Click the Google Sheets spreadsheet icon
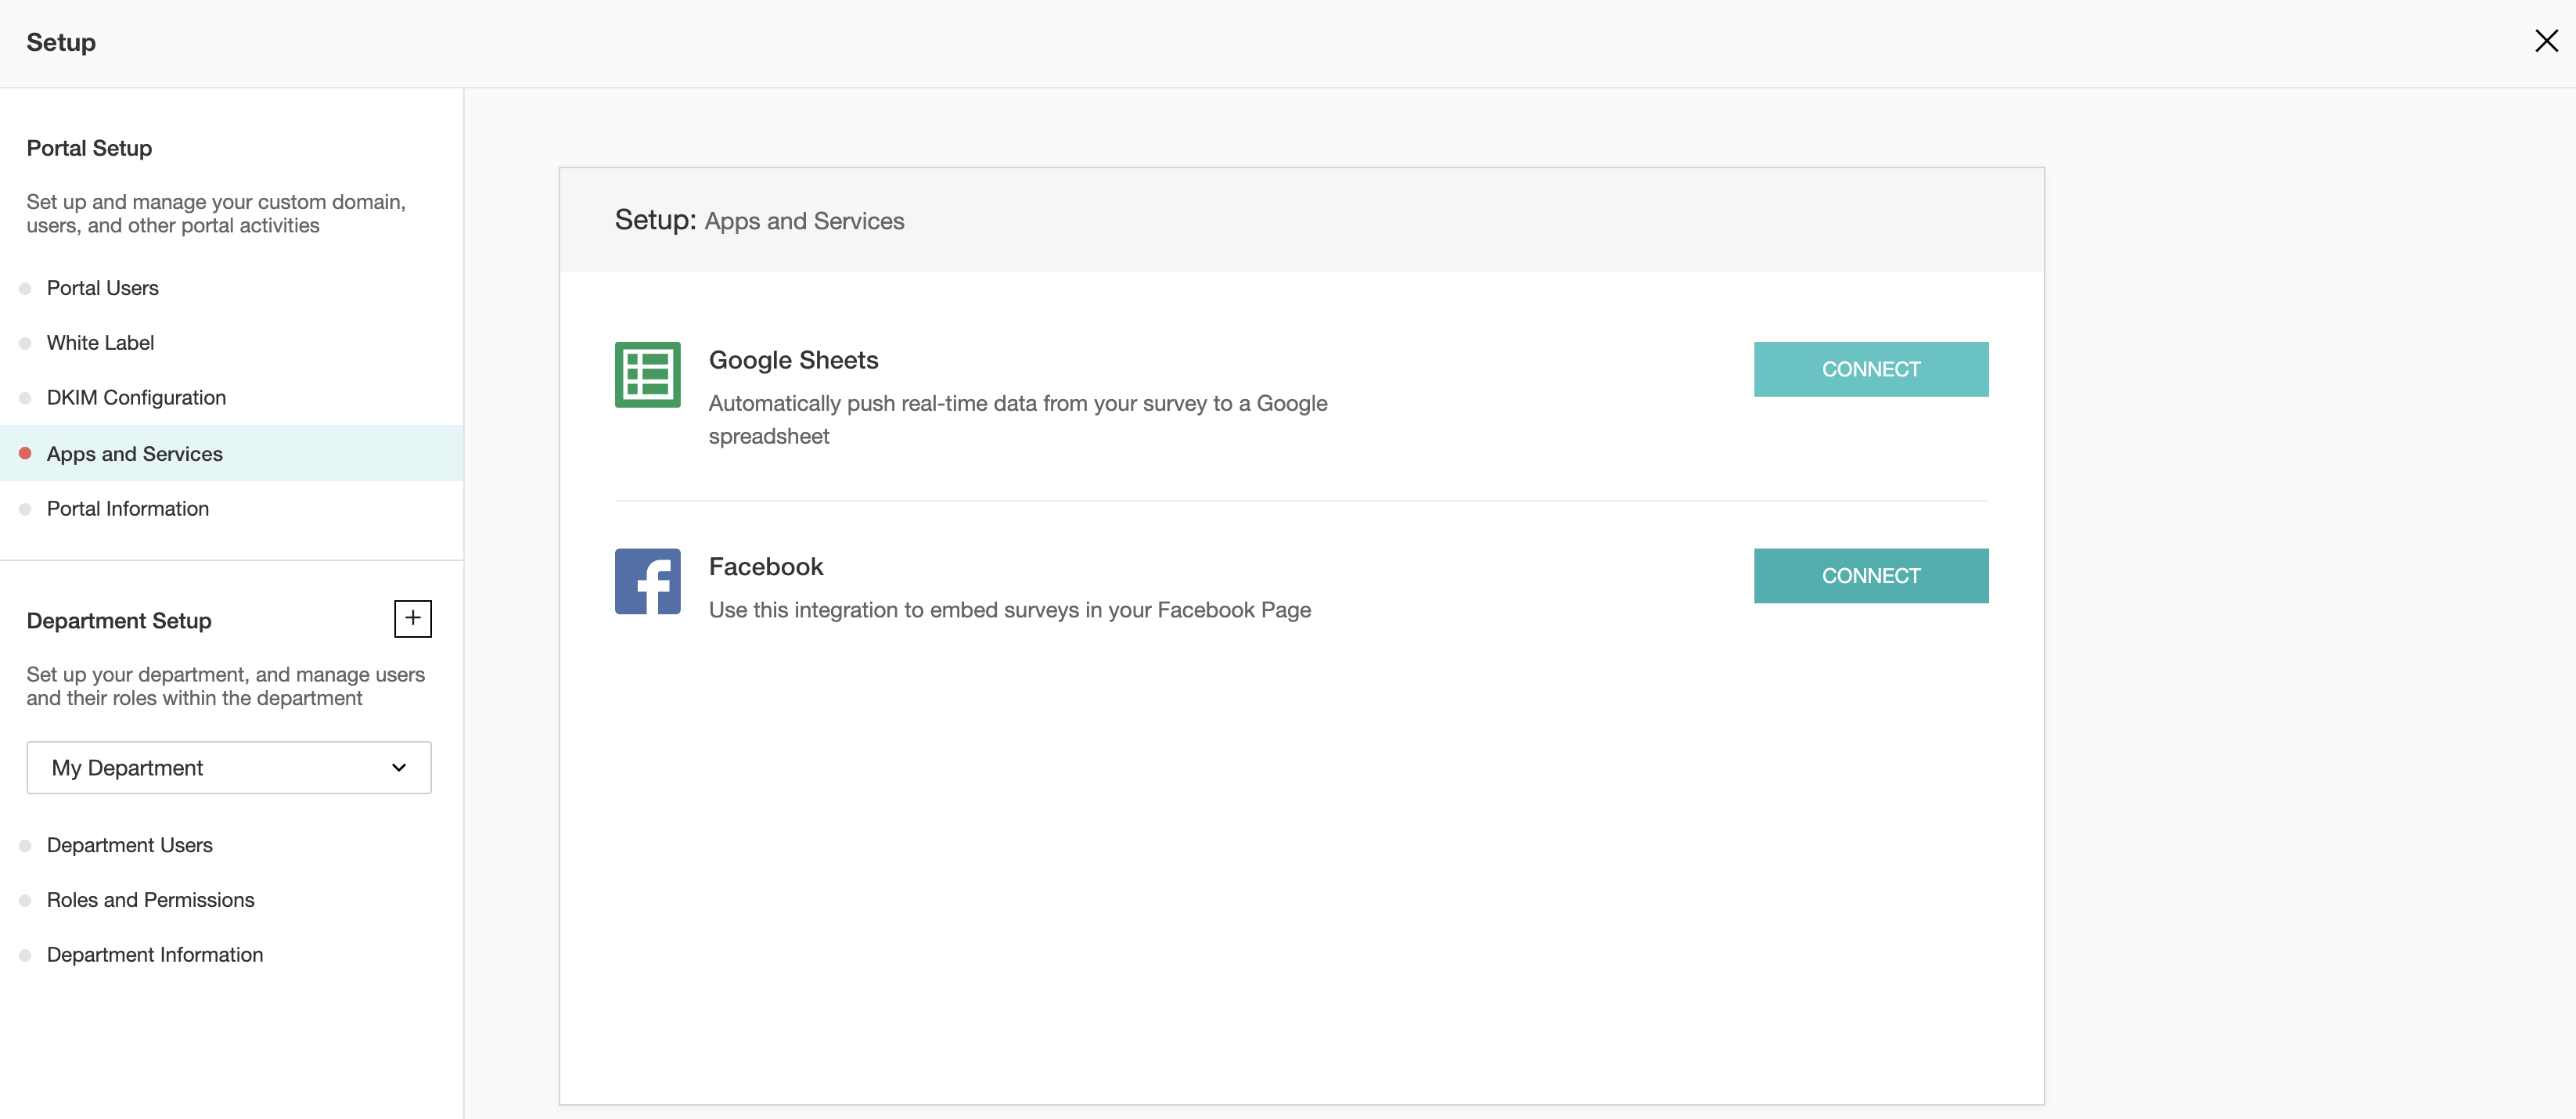The image size is (2576, 1119). click(x=647, y=375)
